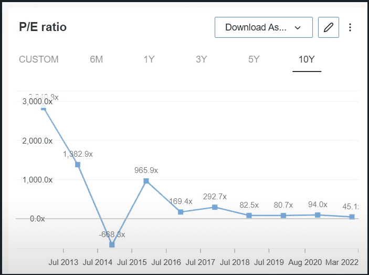Click the 169.4x data point marker

click(x=181, y=212)
